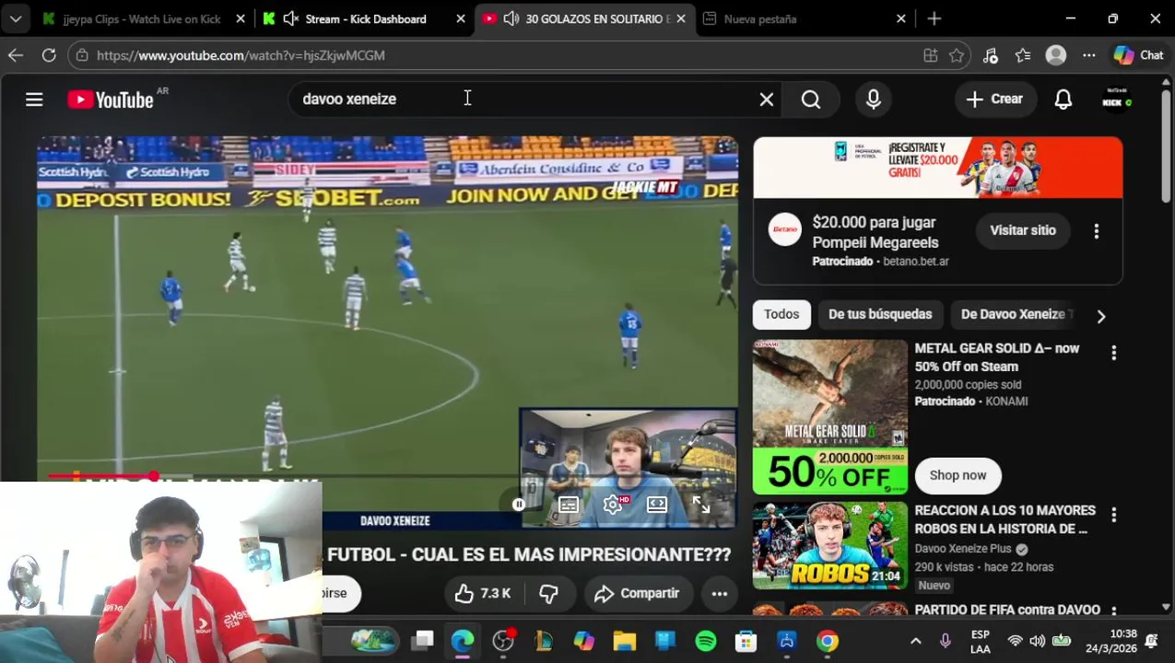Click Visitar sitio on the Betano ad
Viewport: 1175px width, 663px height.
click(x=1023, y=230)
